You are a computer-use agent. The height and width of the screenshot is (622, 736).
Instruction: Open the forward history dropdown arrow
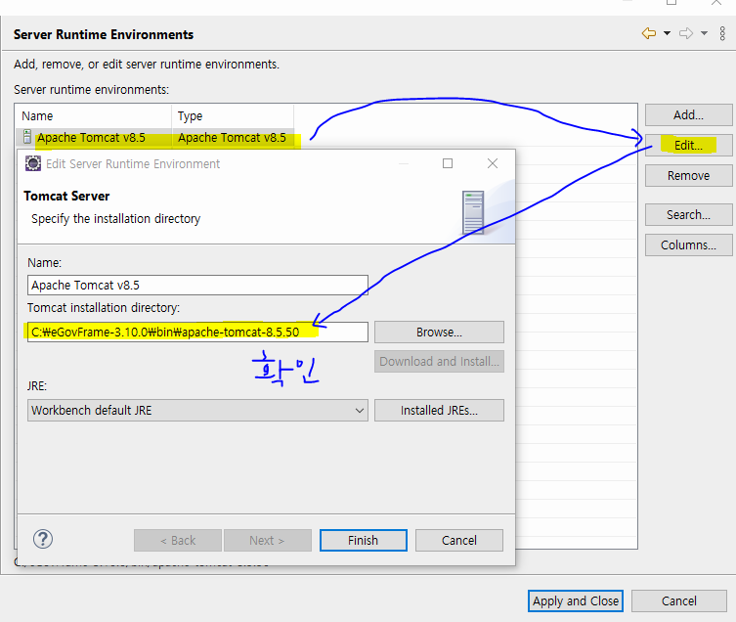704,33
